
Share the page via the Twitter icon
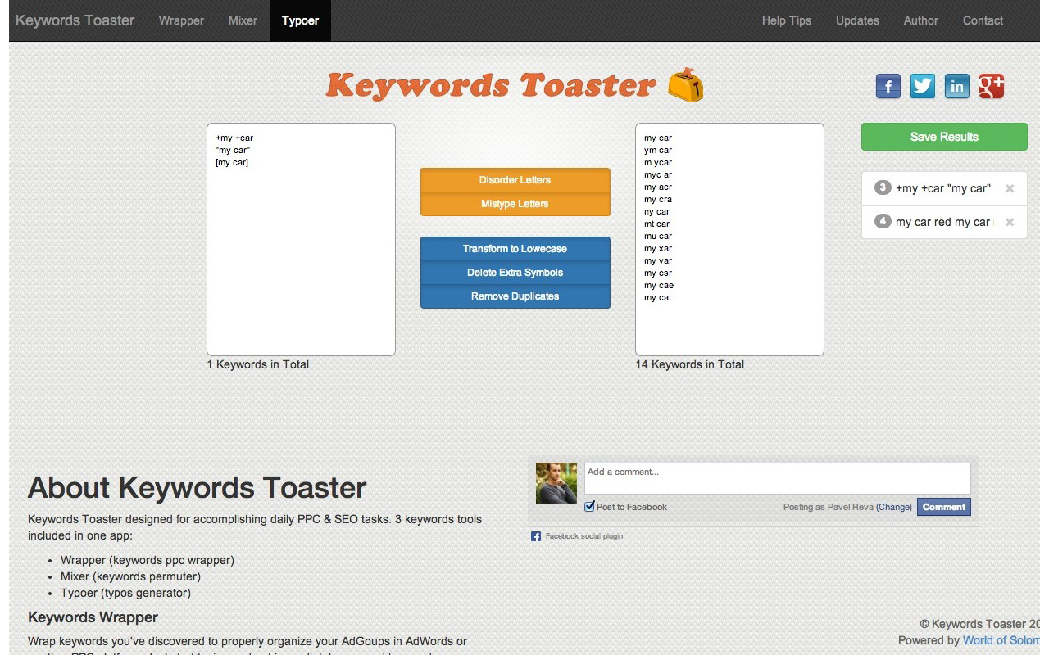923,86
